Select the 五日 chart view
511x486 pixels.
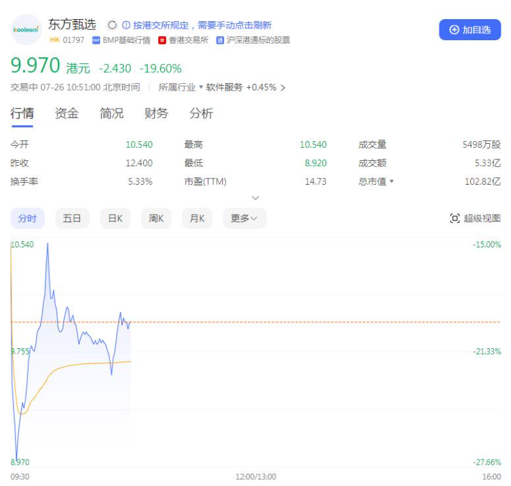(x=72, y=218)
